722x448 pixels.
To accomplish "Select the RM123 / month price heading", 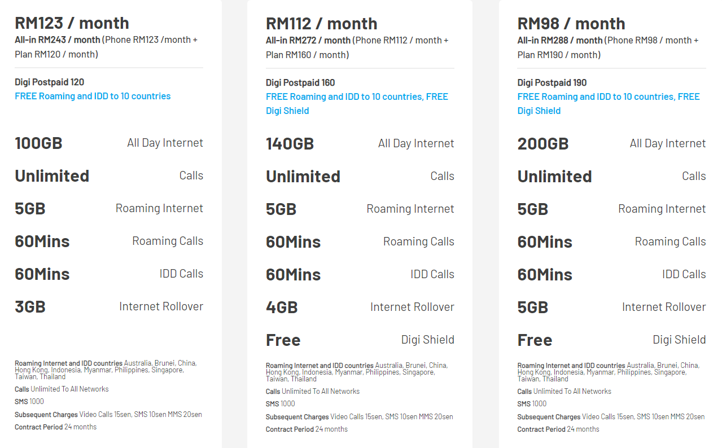I will pyautogui.click(x=72, y=23).
